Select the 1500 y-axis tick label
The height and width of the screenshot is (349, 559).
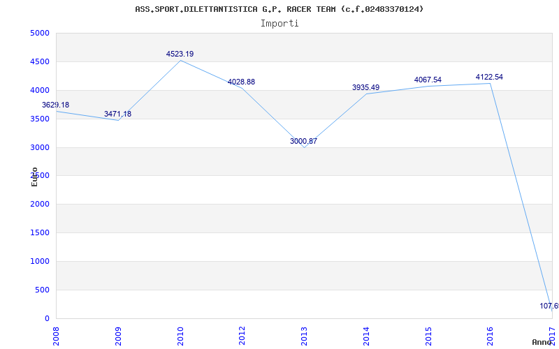(x=40, y=233)
